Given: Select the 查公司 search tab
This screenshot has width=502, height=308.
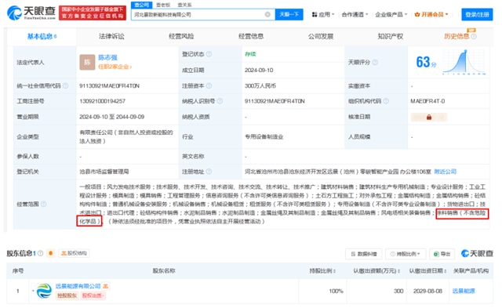Looking at the screenshot, I should pos(141,5).
